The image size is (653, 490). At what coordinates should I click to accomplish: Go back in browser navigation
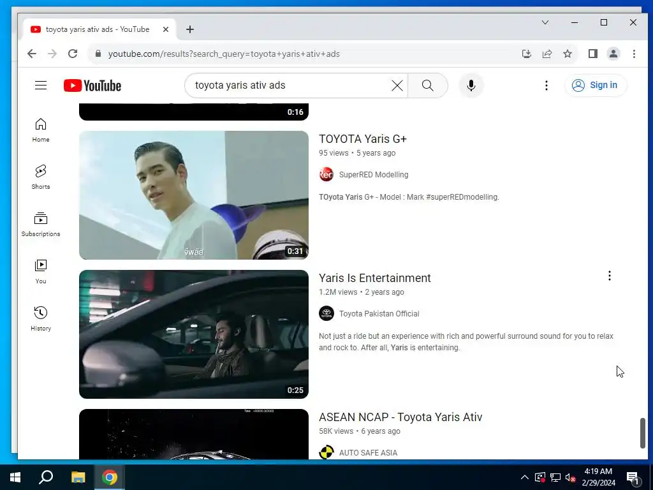32,54
